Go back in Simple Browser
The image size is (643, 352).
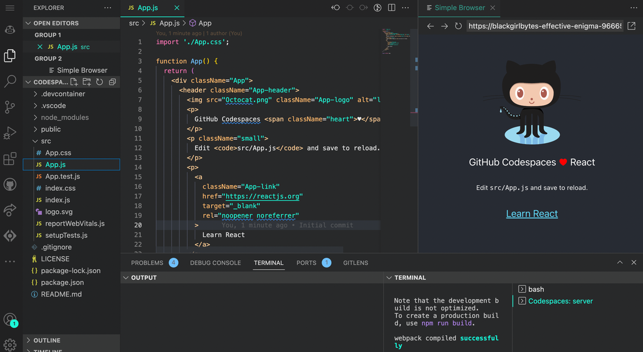[430, 26]
